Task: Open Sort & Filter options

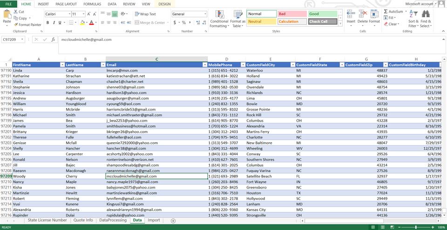Action: pyautogui.click(x=413, y=19)
